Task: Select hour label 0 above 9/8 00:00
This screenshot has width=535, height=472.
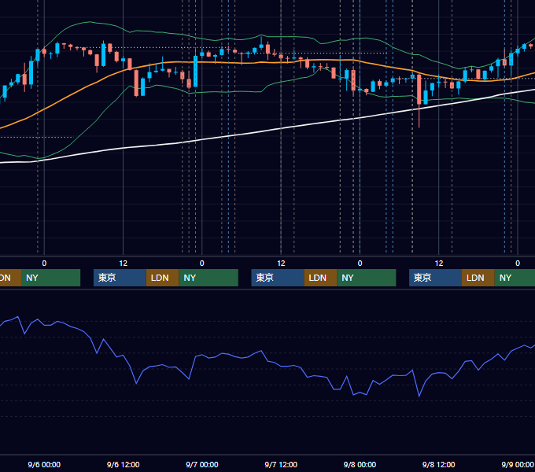Action: 360,264
